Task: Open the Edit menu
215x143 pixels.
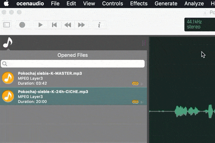Action: pos(71,3)
